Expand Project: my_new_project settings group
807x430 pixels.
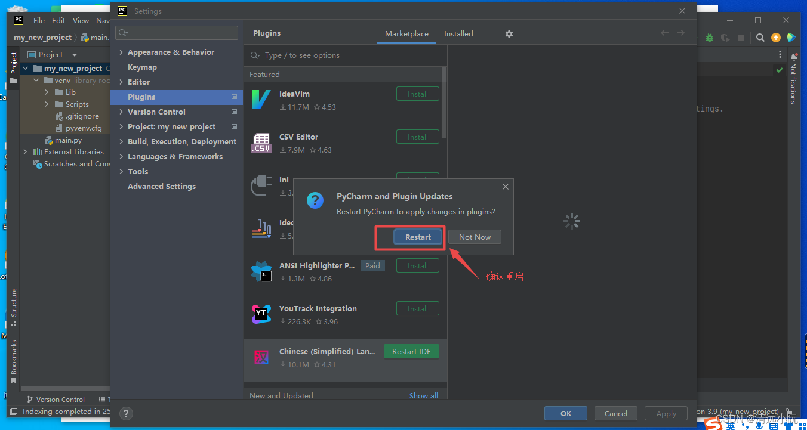(122, 127)
